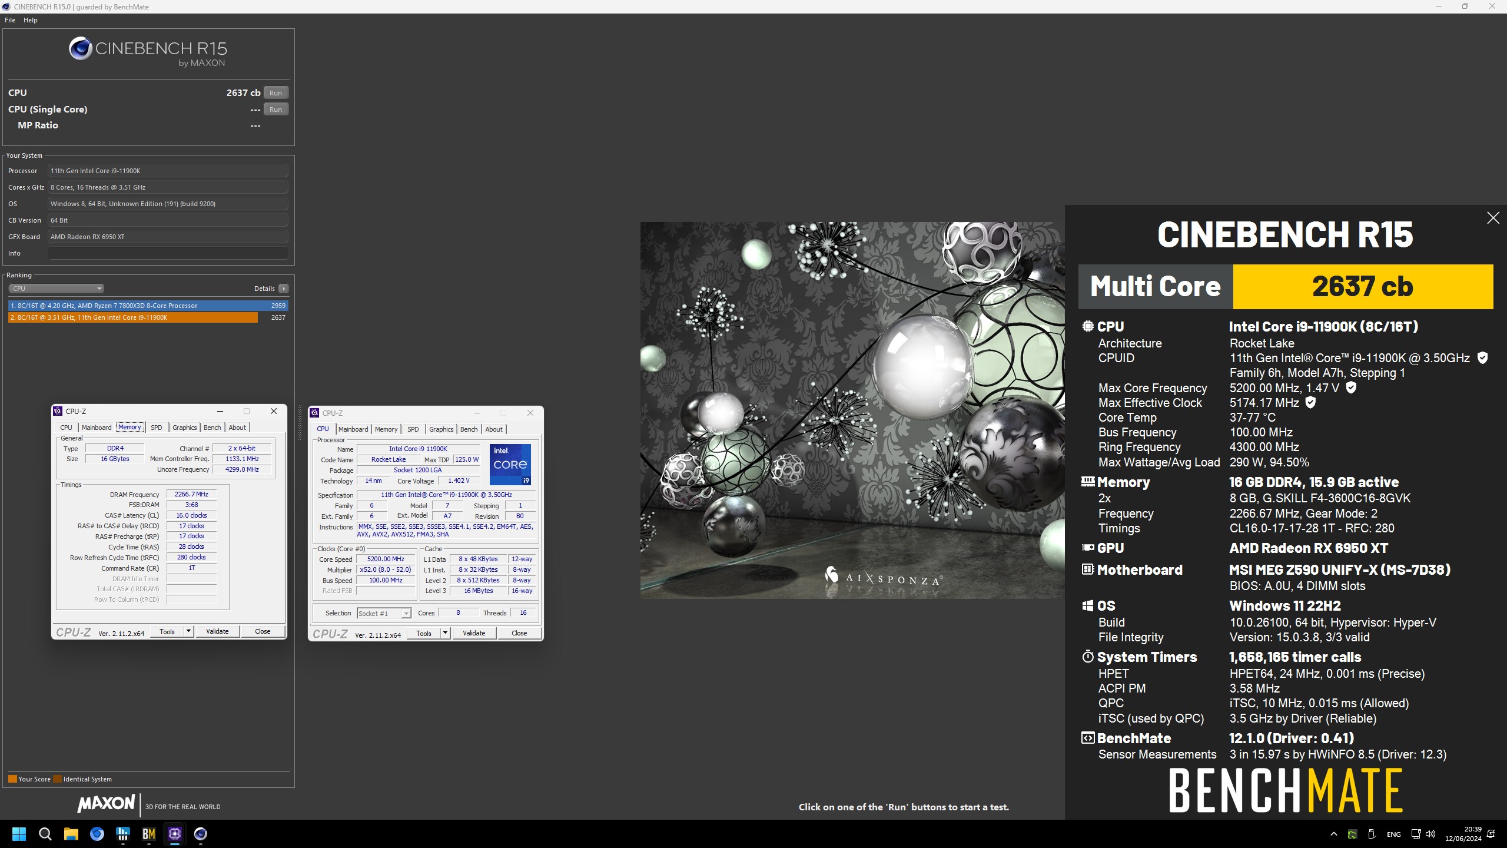This screenshot has width=1507, height=848.
Task: Click the Details arrow in Ranking
Action: point(284,289)
